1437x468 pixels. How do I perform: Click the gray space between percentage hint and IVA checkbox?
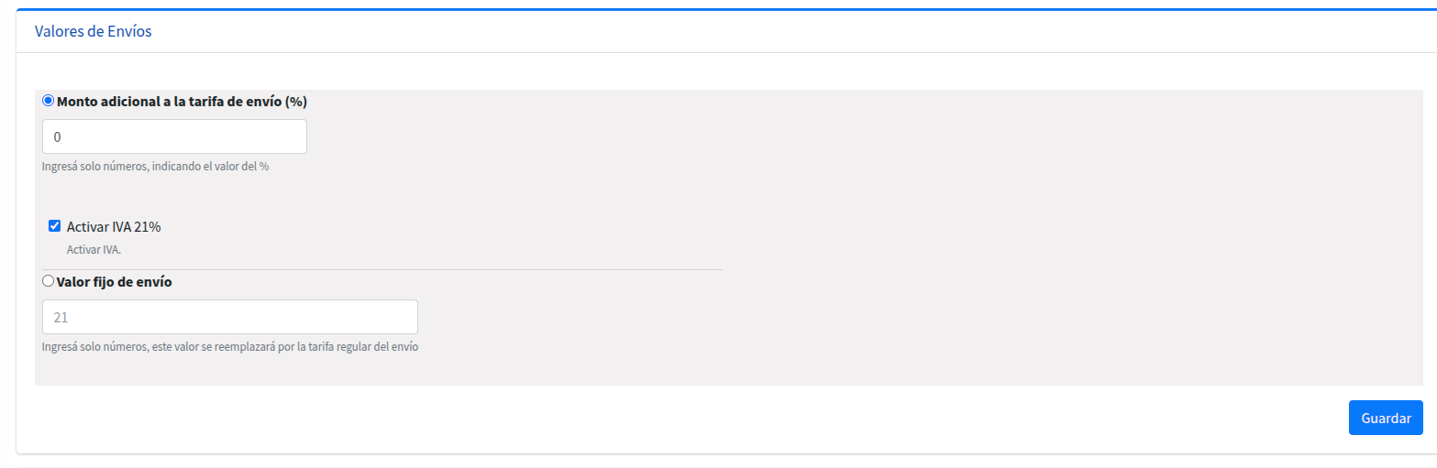point(183,194)
